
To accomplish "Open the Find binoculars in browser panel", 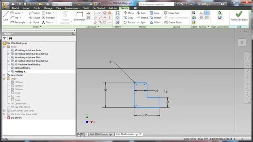I will (11, 38).
